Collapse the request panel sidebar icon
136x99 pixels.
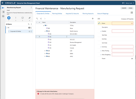coord(3,8)
